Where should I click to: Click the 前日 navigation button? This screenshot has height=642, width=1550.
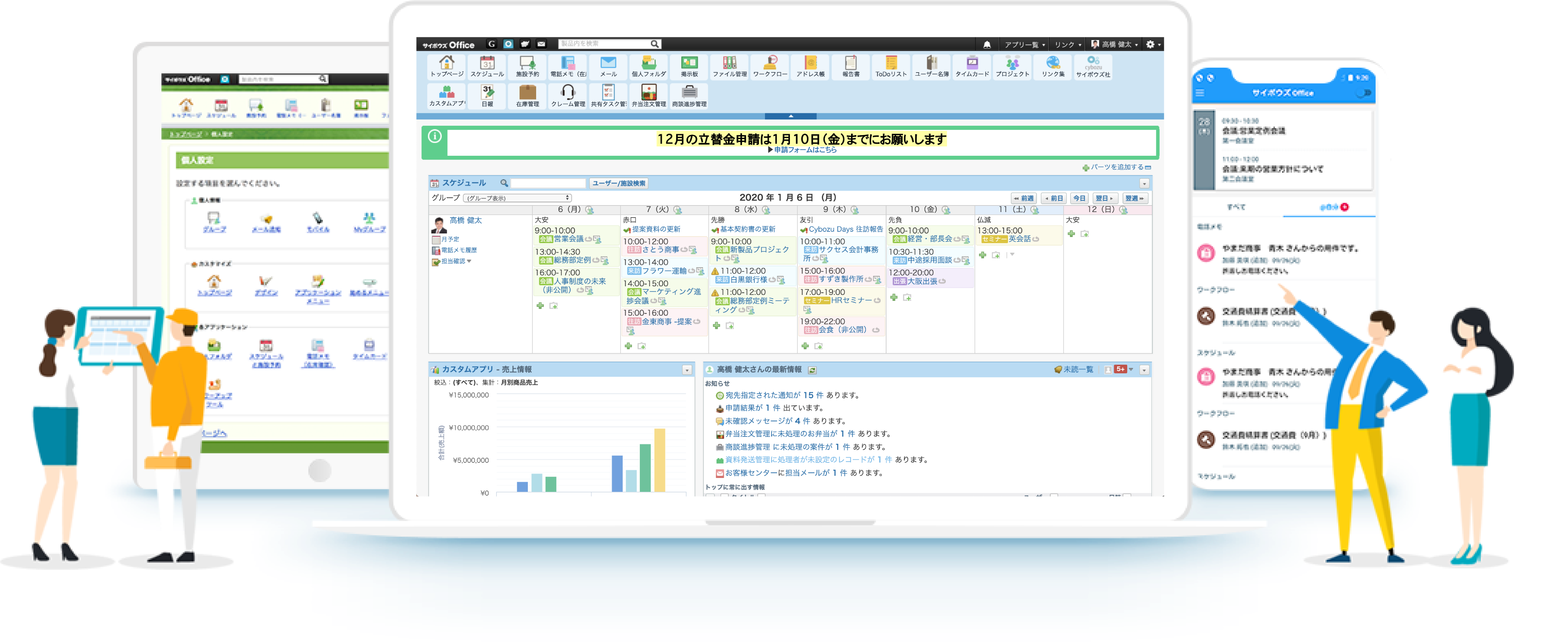click(1054, 198)
